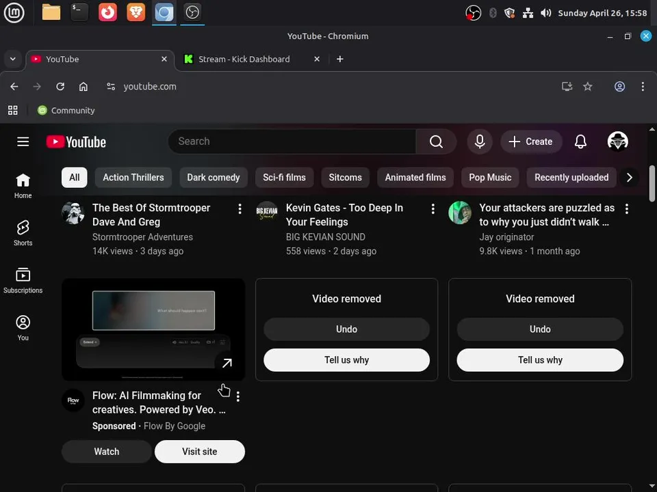Go to Home in the sidebar

(x=23, y=186)
